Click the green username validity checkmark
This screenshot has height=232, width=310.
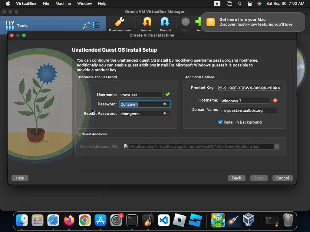click(168, 94)
